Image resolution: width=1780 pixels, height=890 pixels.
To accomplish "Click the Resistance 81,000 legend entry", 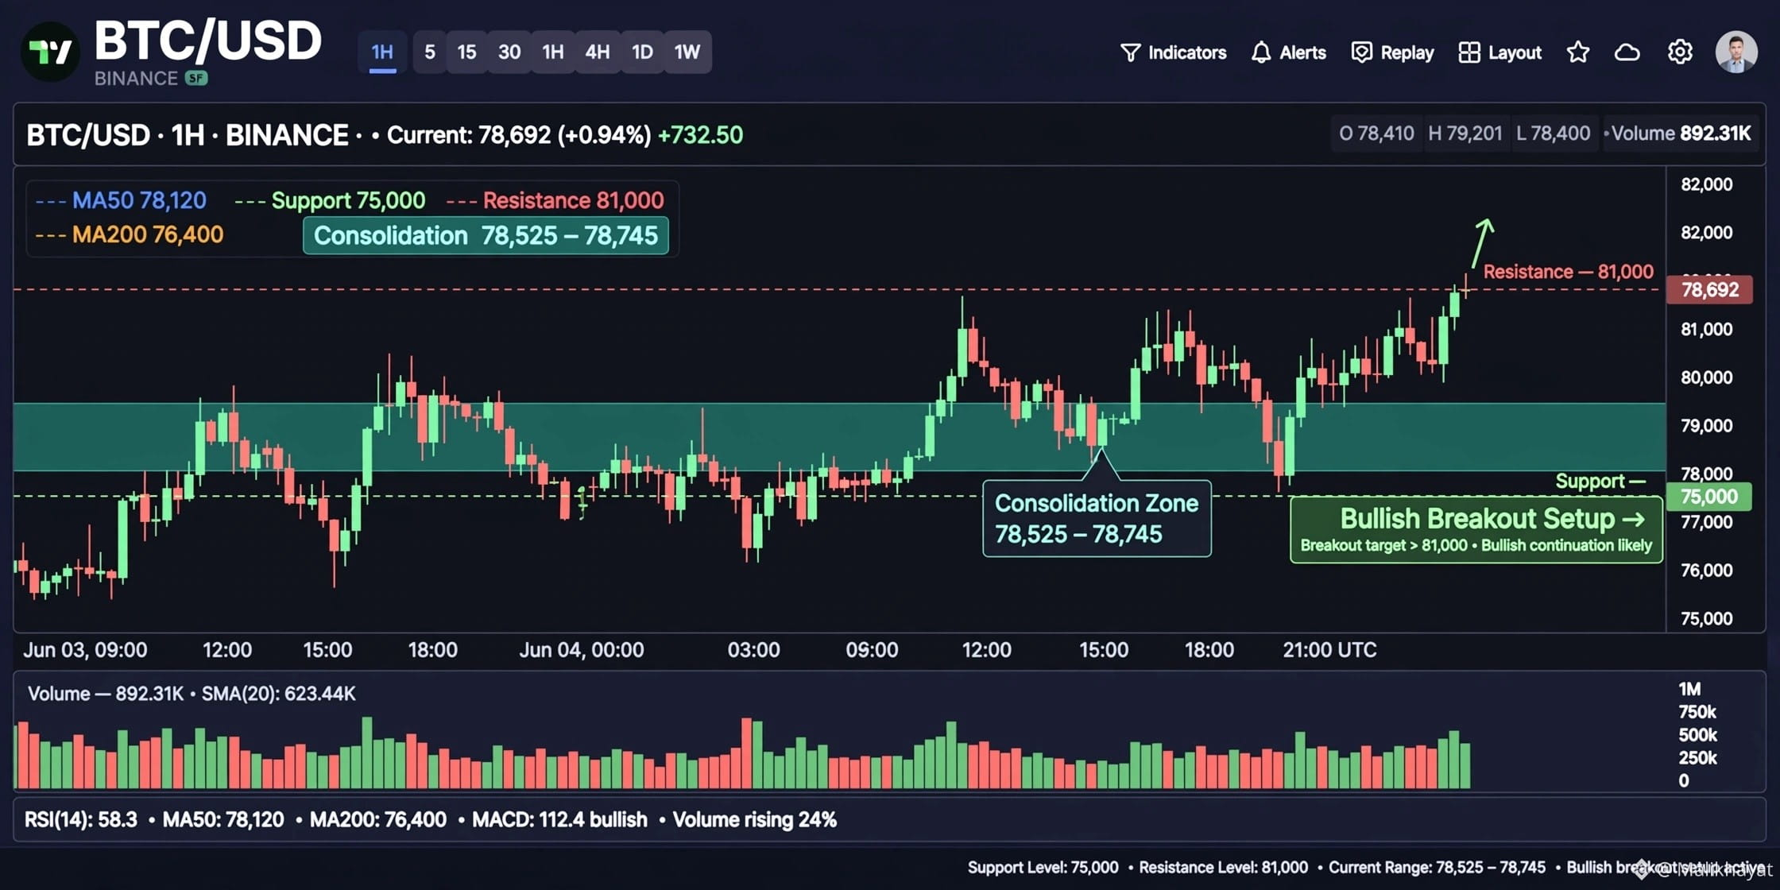I will tap(555, 200).
